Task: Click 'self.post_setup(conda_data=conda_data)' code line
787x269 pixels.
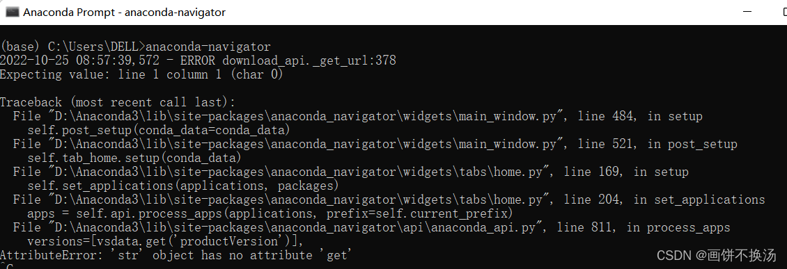Action: pyautogui.click(x=159, y=130)
